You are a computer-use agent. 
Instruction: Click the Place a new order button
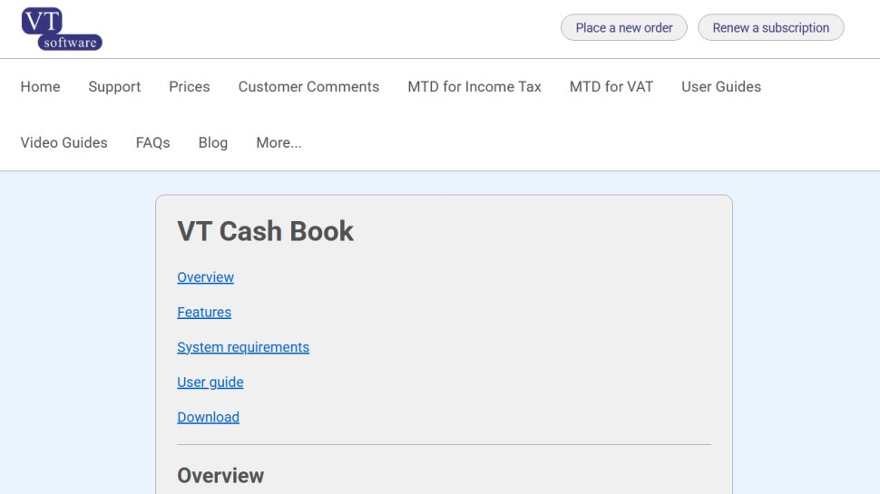[623, 27]
